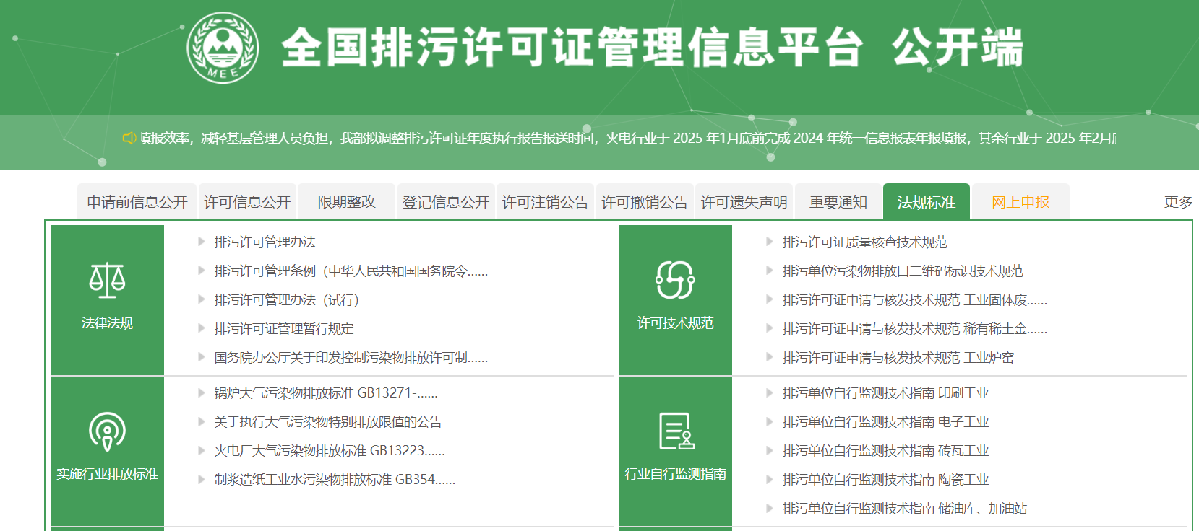Screen dimensions: 1199x531
Task: Open the 申请前信息公开 tab
Action: tap(137, 202)
